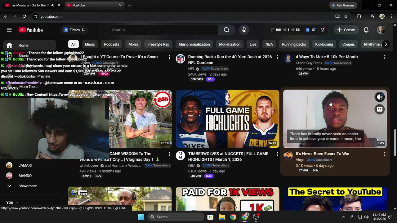Open The Secret to YouTube thumbnail
This screenshot has width=397, height=223.
coord(335,199)
